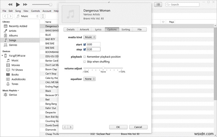Start playback with the Play button
The image size is (217, 137).
coord(18,5)
